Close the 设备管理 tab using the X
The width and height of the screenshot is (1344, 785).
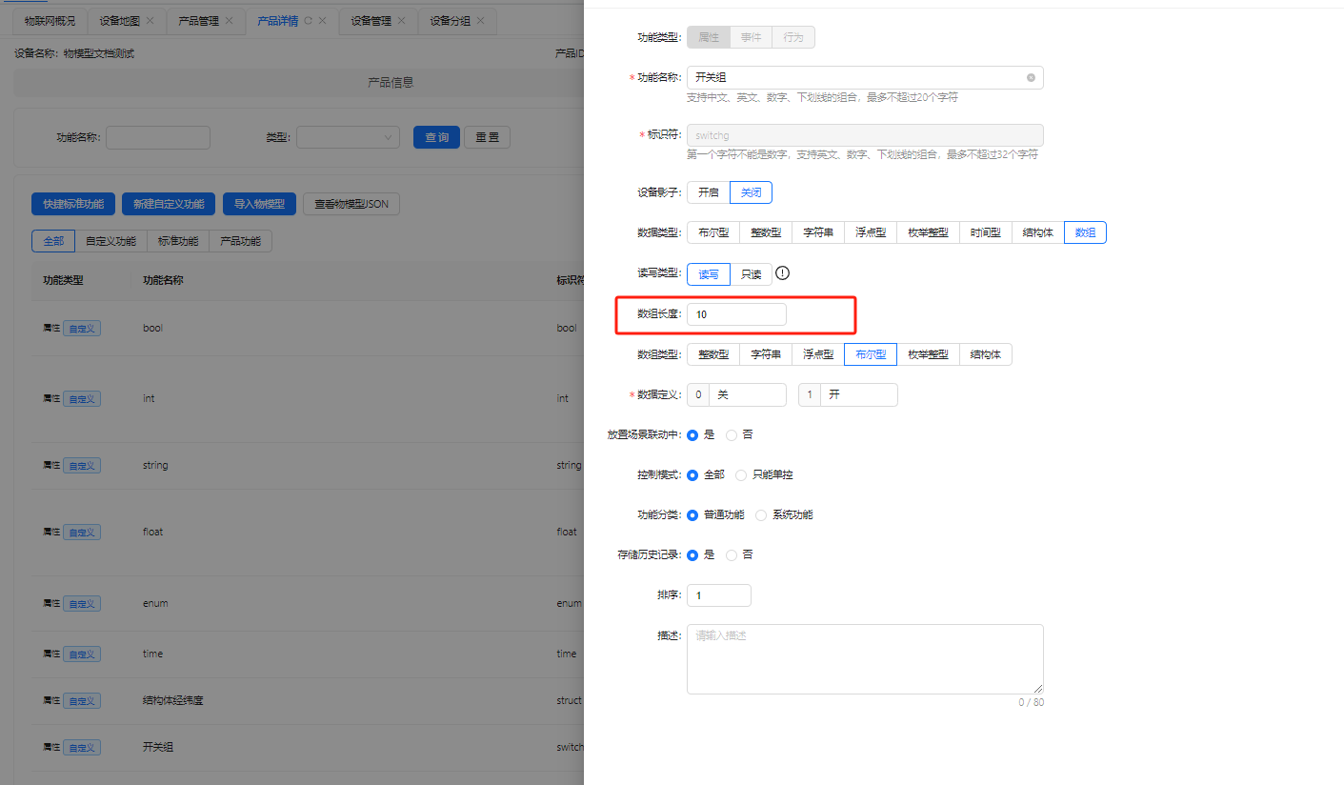[401, 21]
